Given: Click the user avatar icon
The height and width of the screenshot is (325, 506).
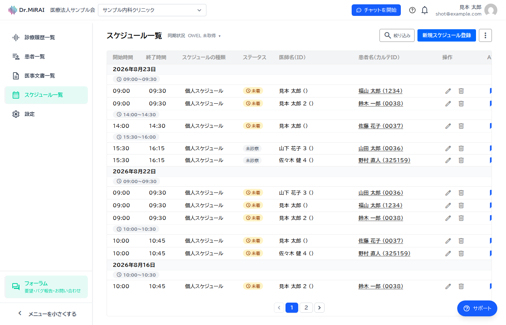Looking at the screenshot, I should pyautogui.click(x=490, y=10).
